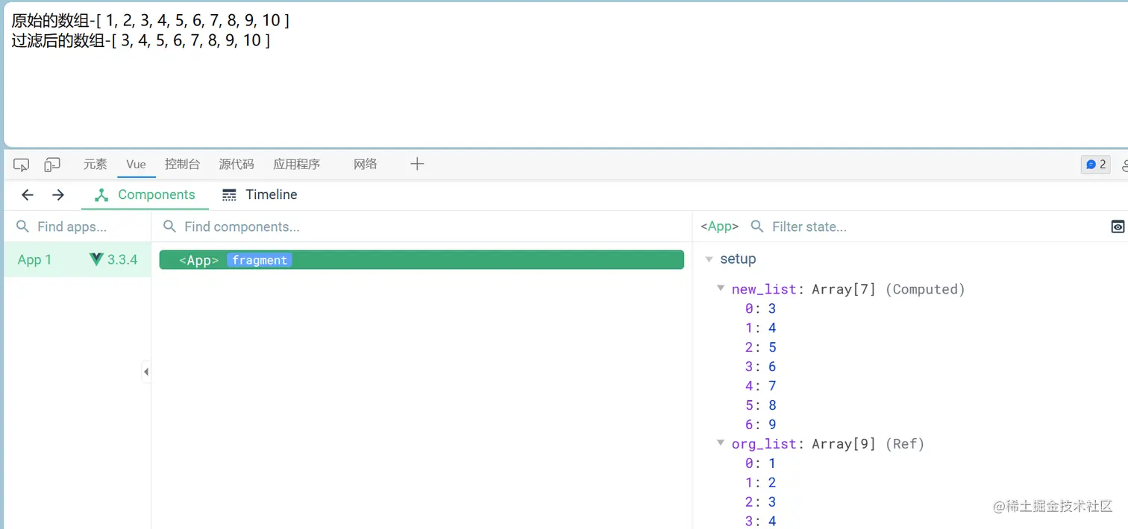This screenshot has height=529, width=1128.
Task: Click the Array[9] (Ref) label
Action: coord(868,444)
